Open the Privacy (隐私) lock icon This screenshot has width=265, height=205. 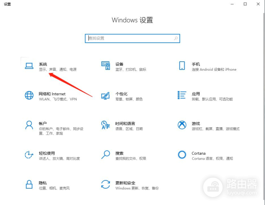pyautogui.click(x=29, y=184)
